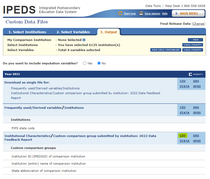210x179 pixels.
Task: Select No for imputation variables
Action: coord(99,63)
